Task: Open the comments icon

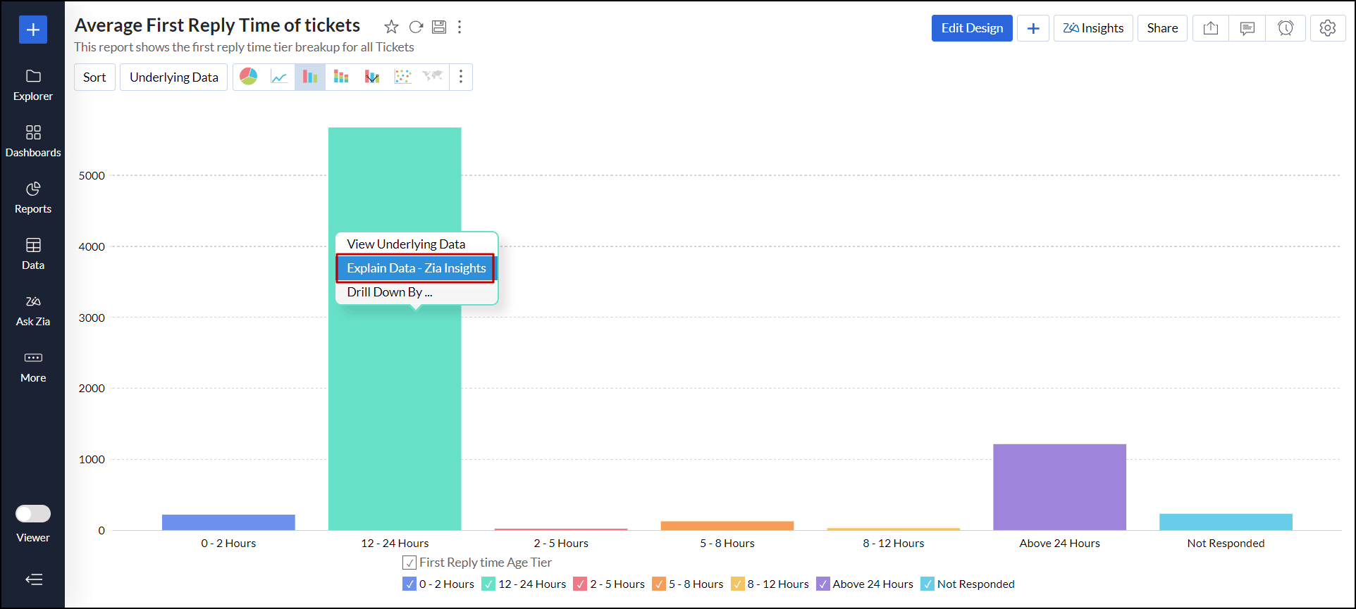Action: point(1247,28)
